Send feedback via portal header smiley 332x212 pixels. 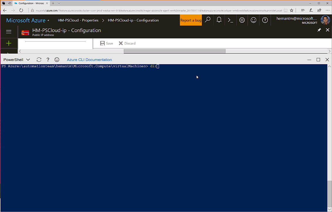(254, 20)
